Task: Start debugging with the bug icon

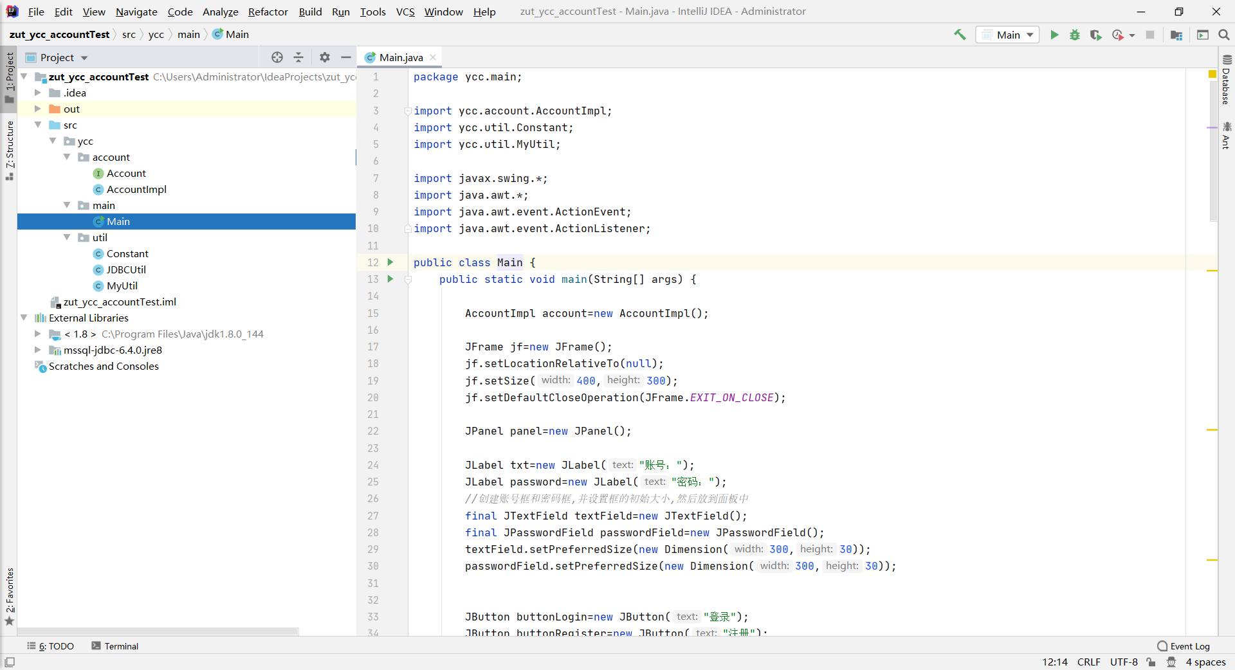Action: (1075, 35)
